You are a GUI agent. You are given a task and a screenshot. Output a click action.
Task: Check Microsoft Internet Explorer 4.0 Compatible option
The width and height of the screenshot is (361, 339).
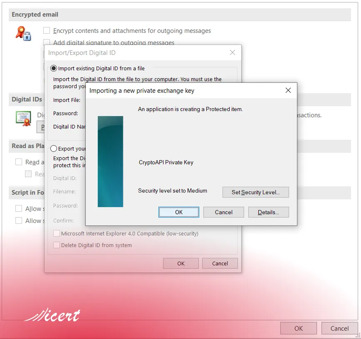point(57,234)
